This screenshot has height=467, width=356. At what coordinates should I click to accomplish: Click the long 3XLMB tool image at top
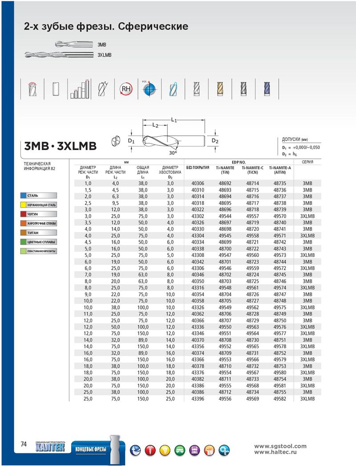pyautogui.click(x=59, y=55)
